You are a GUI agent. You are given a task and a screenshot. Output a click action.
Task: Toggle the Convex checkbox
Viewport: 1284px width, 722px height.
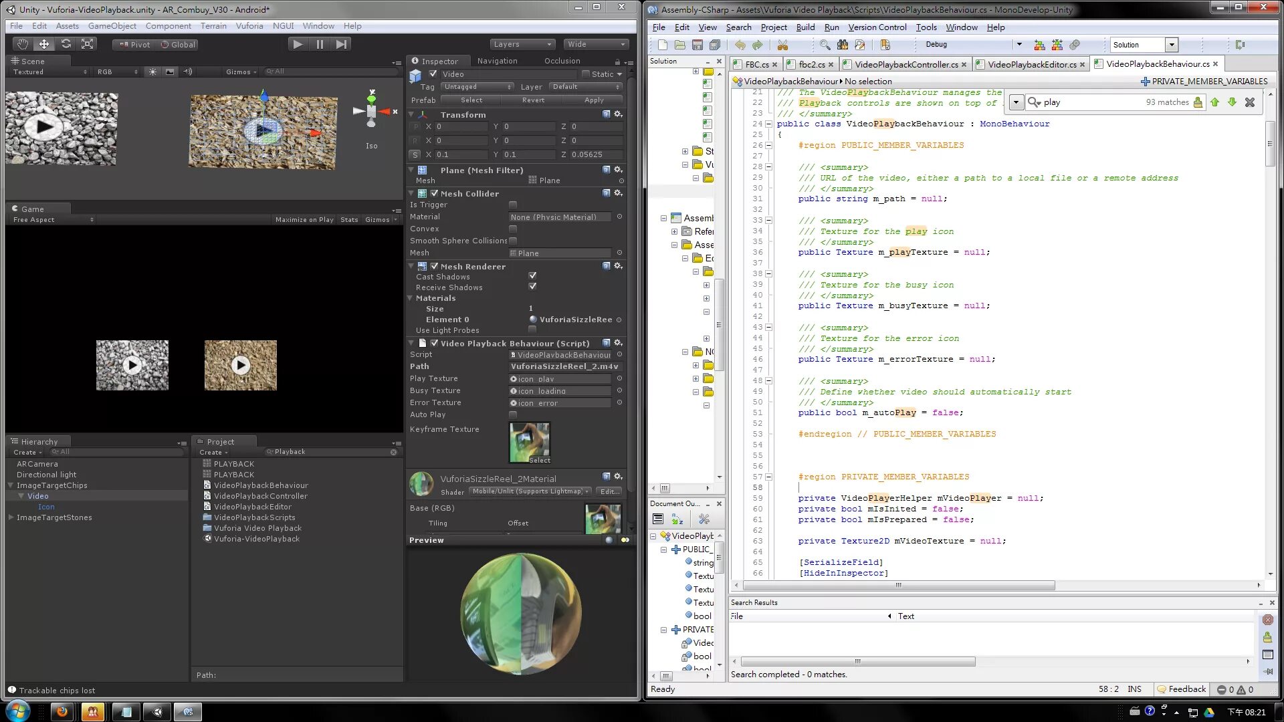pyautogui.click(x=513, y=229)
